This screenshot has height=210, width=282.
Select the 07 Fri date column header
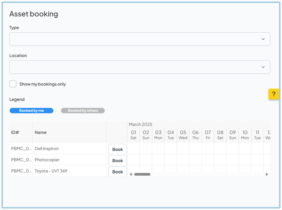[x=208, y=135]
